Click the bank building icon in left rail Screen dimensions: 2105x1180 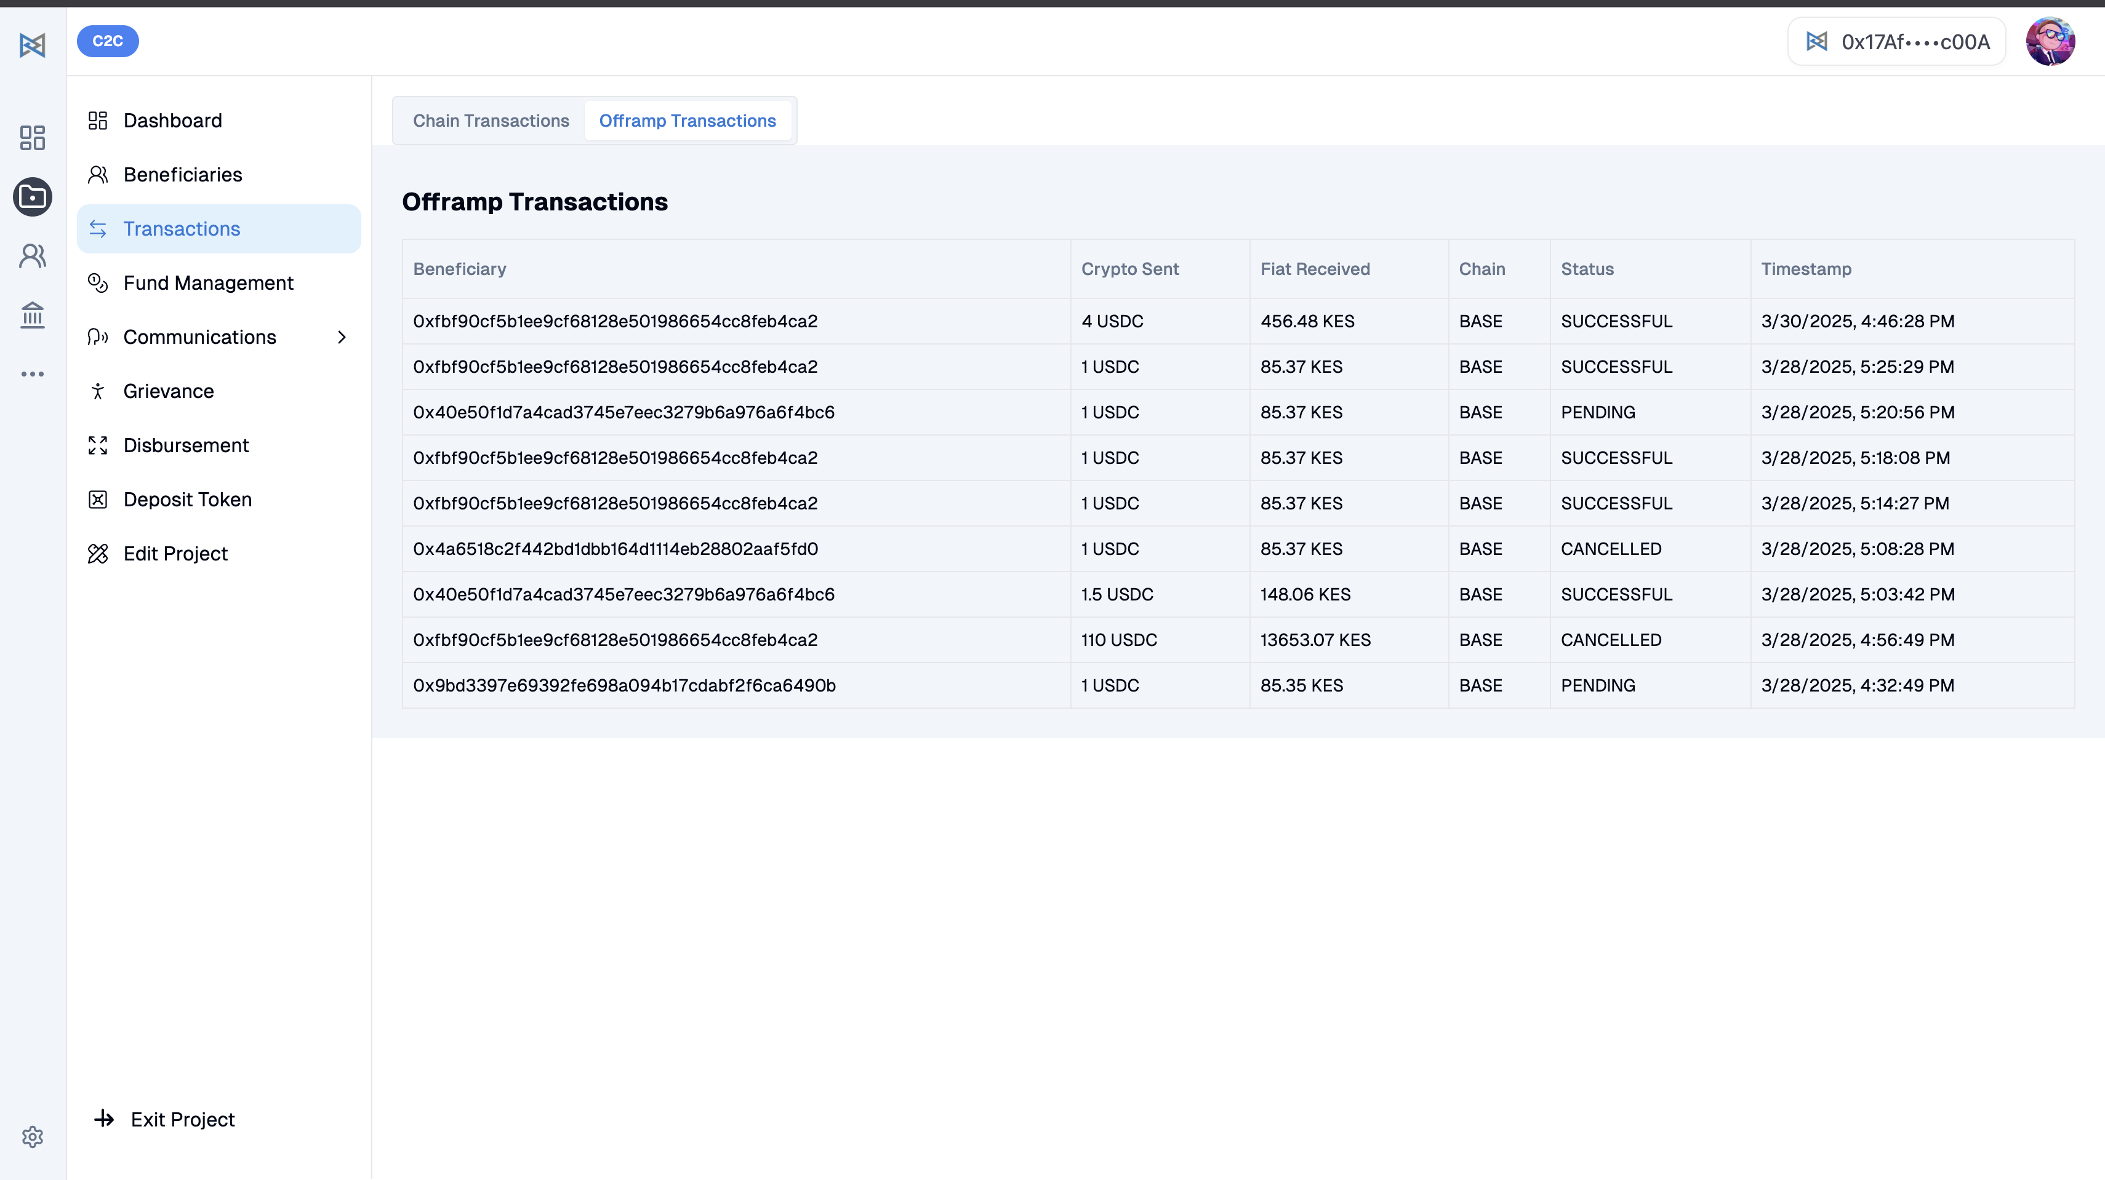pyautogui.click(x=33, y=314)
